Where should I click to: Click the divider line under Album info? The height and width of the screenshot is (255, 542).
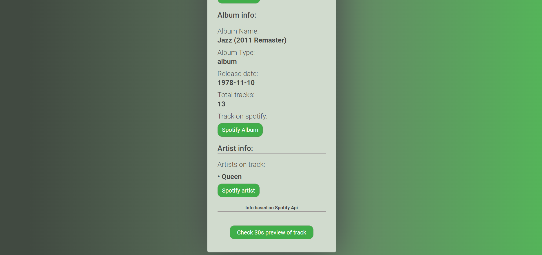pos(271,20)
